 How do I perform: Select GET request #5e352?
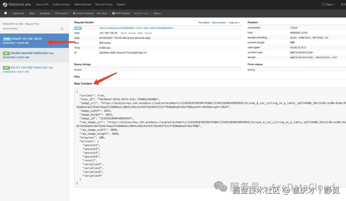pyautogui.click(x=34, y=55)
